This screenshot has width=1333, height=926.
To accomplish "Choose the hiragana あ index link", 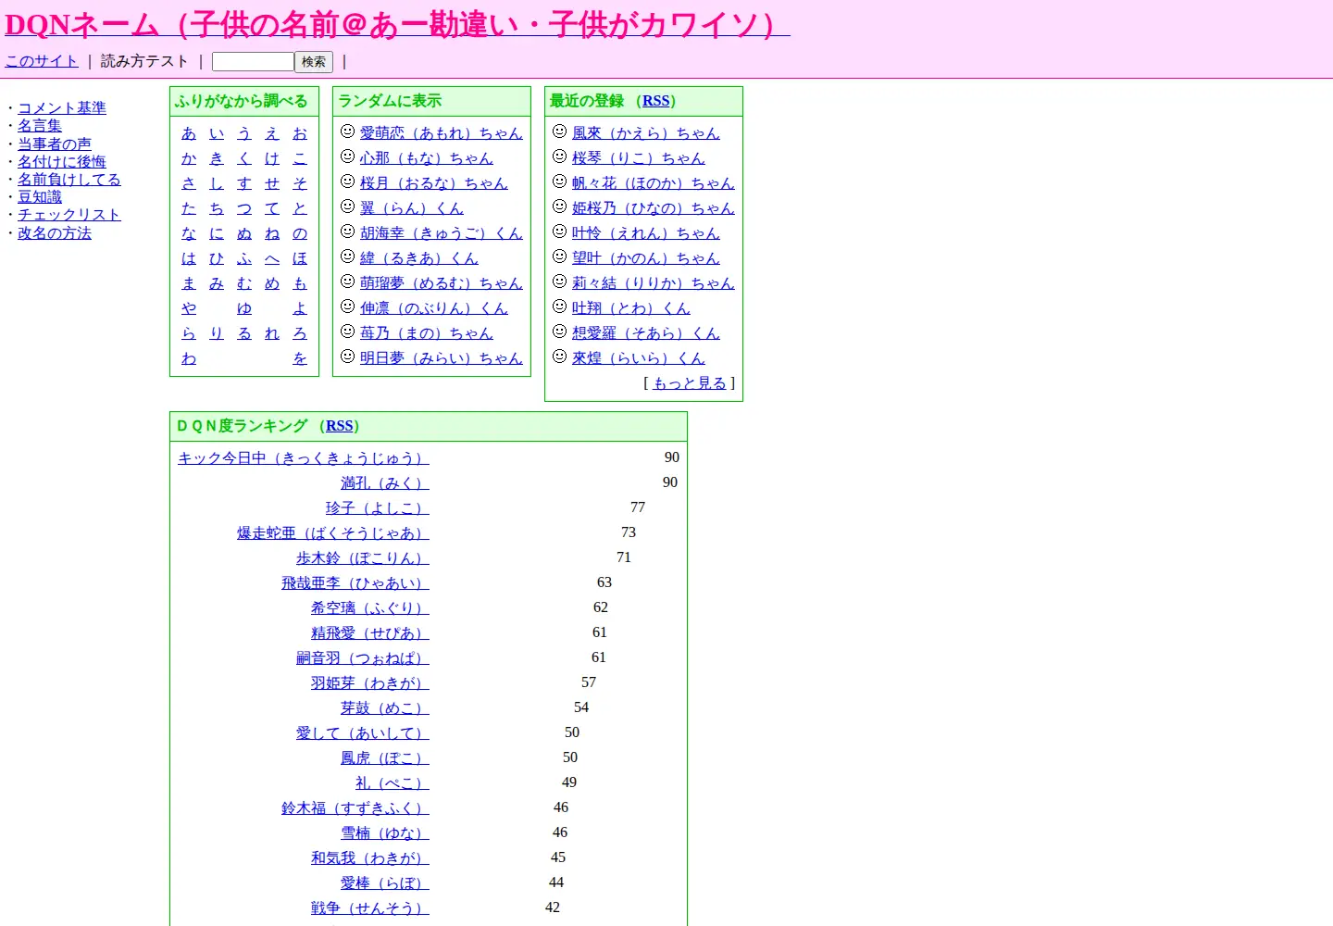I will point(189,133).
